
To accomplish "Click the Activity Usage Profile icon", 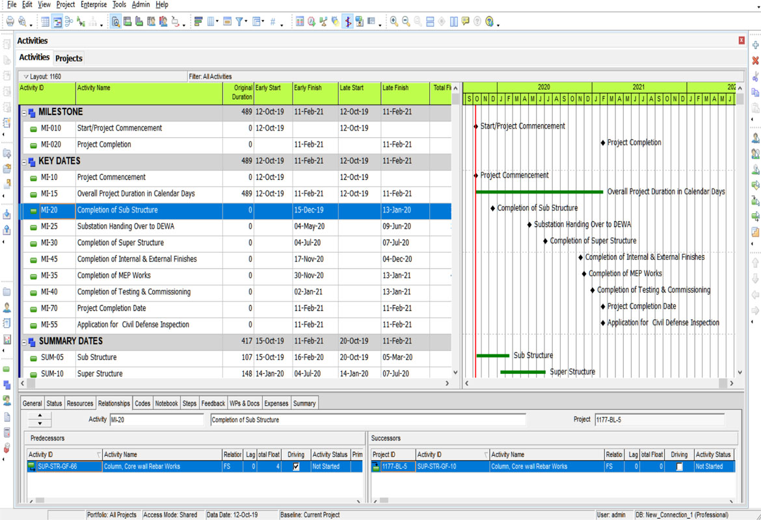I will [139, 21].
